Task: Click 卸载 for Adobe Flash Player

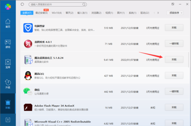Action: point(174,107)
